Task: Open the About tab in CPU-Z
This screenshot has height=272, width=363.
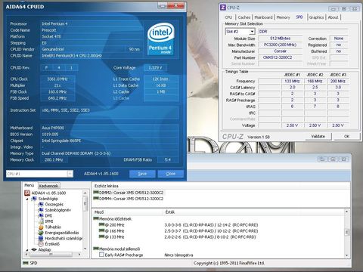Action: [333, 17]
